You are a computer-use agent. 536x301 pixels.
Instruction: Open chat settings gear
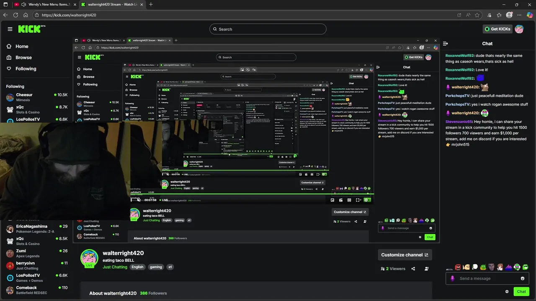507,292
